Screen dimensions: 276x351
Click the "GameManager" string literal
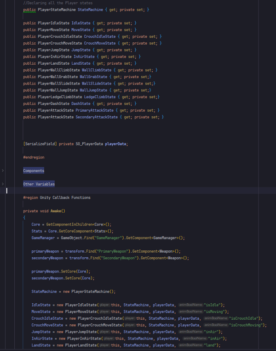pyautogui.click(x=108, y=238)
